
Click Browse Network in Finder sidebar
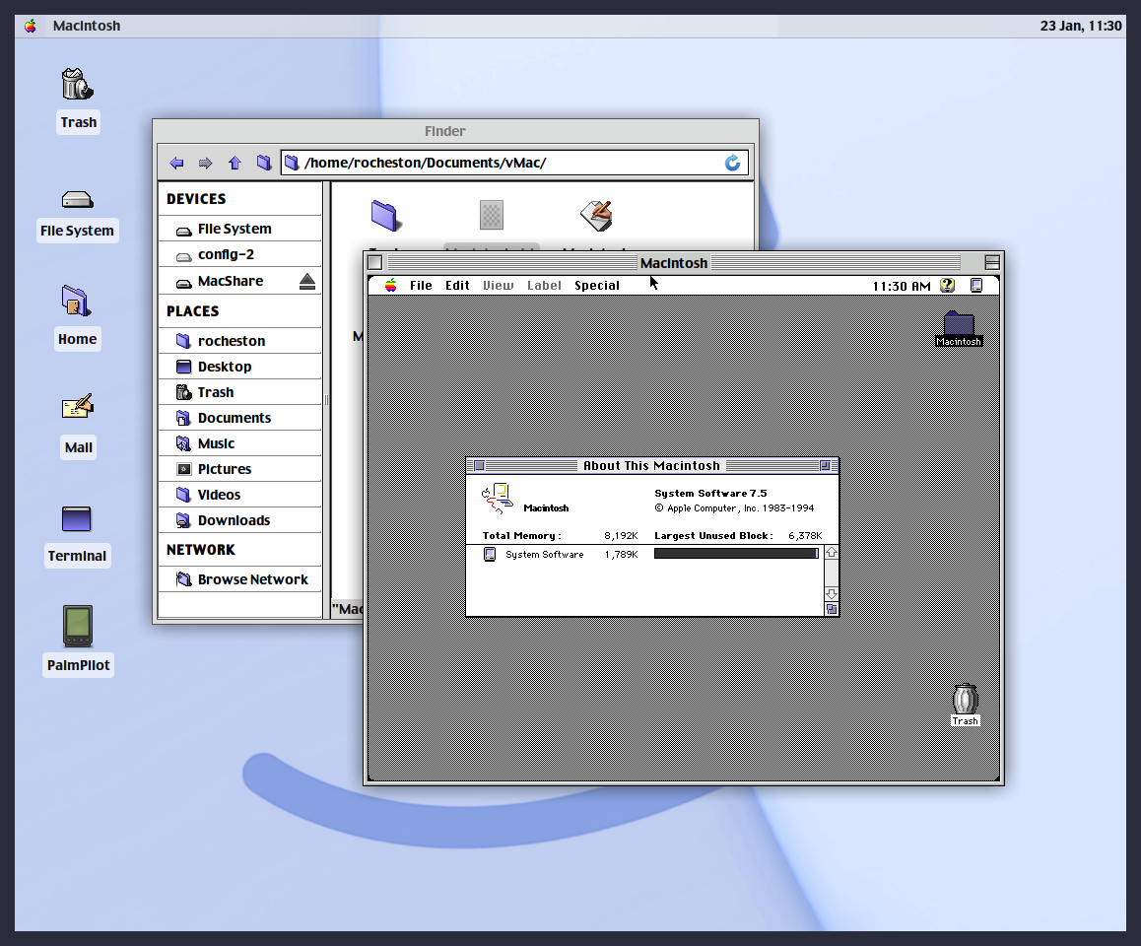pyautogui.click(x=239, y=580)
